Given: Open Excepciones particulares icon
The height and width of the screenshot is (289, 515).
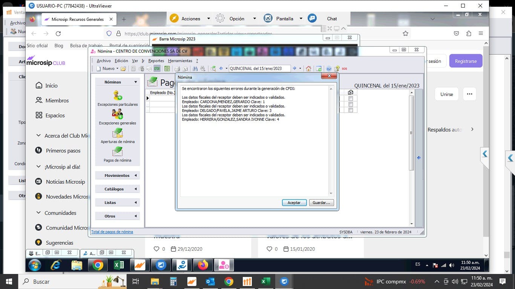Looking at the screenshot, I should (x=118, y=95).
